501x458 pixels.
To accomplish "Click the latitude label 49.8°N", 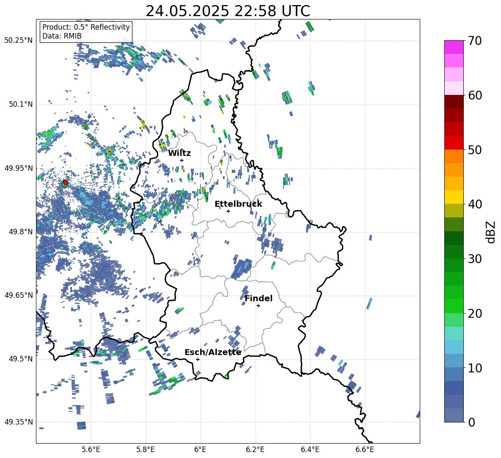I will [x=20, y=232].
